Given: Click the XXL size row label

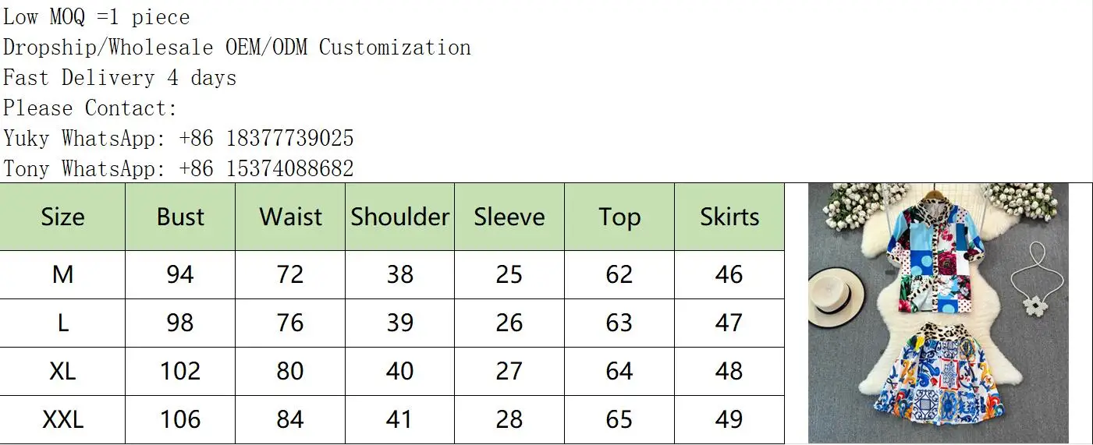Looking at the screenshot, I should [62, 419].
